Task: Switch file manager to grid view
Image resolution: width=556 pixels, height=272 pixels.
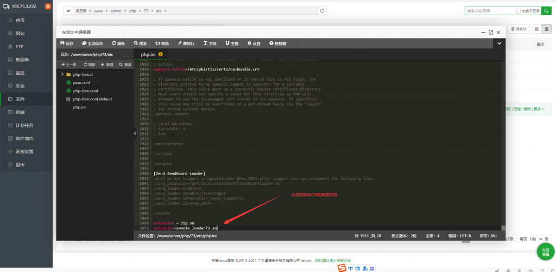Action: (x=537, y=29)
